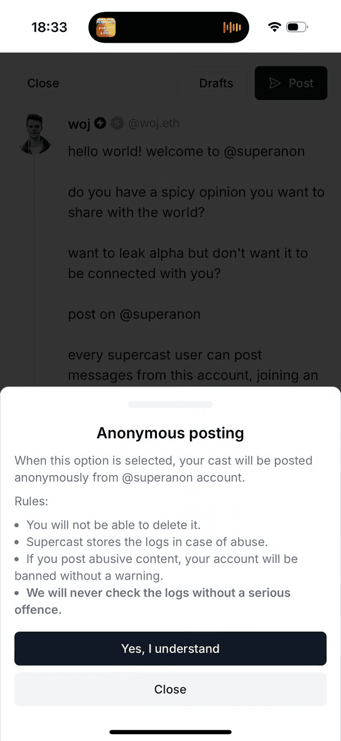Tap the "Anonymous posting" heading

coord(170,433)
